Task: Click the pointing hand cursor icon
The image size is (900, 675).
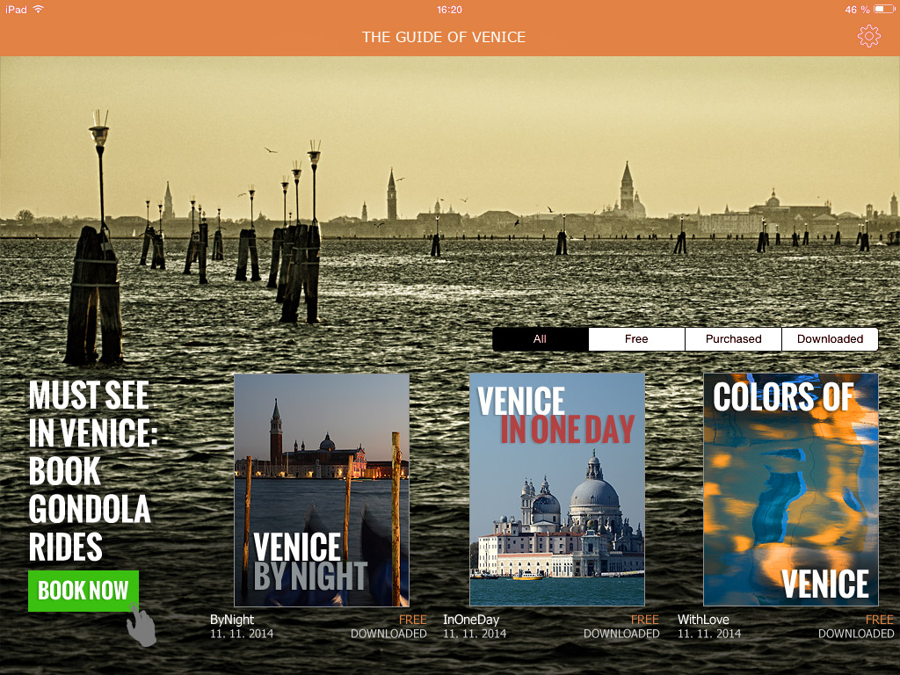Action: [x=141, y=626]
